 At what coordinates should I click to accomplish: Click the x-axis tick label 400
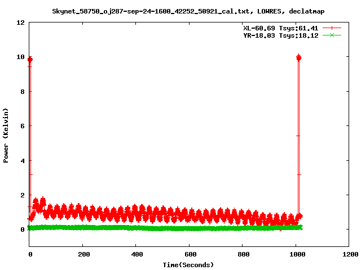pyautogui.click(x=137, y=254)
